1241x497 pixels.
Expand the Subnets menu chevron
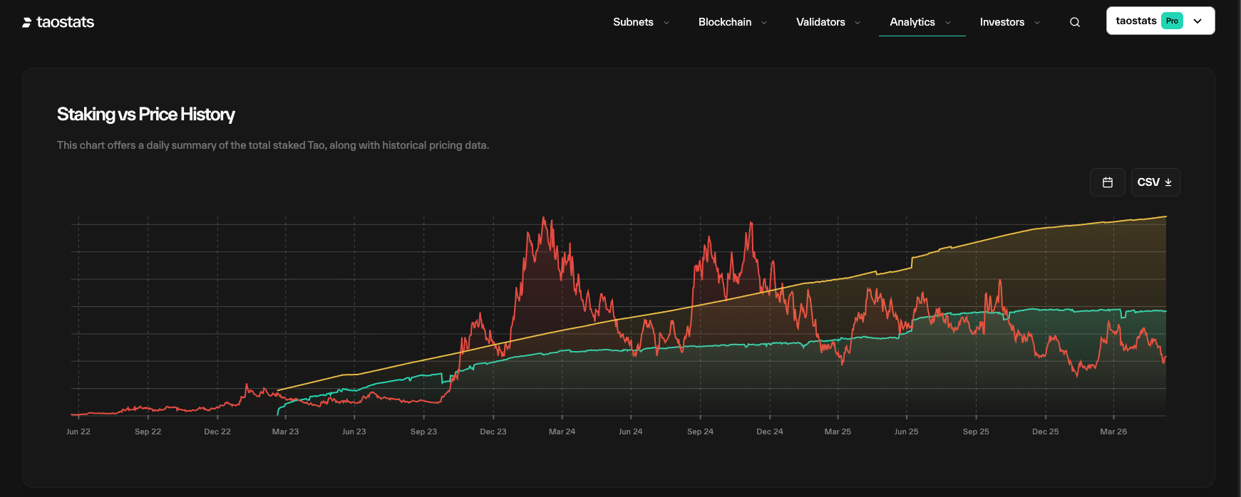coord(666,23)
